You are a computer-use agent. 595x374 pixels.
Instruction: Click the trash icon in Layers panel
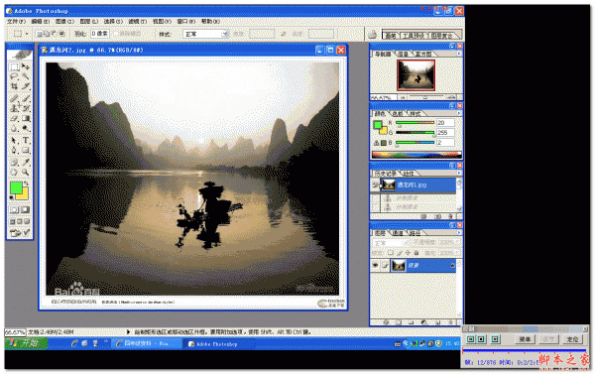451,322
